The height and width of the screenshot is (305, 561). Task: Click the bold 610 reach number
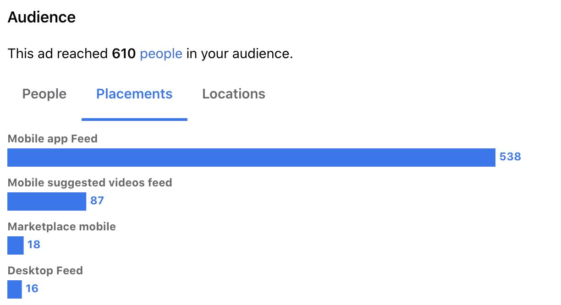[x=124, y=54]
